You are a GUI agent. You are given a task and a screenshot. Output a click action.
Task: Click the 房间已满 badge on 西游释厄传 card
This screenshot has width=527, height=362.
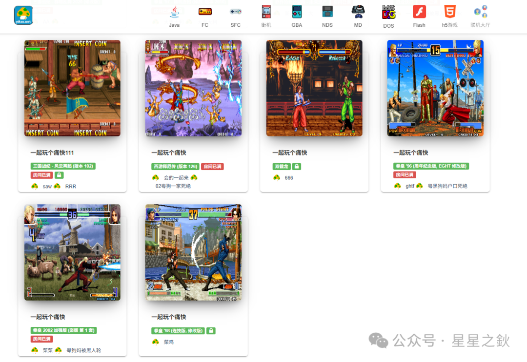212,167
